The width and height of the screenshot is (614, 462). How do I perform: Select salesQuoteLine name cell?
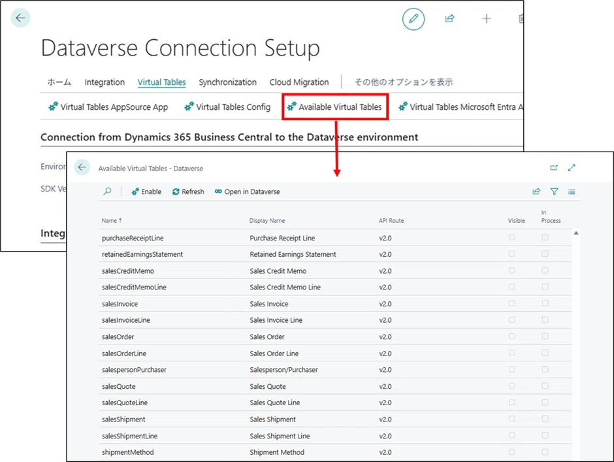click(125, 403)
